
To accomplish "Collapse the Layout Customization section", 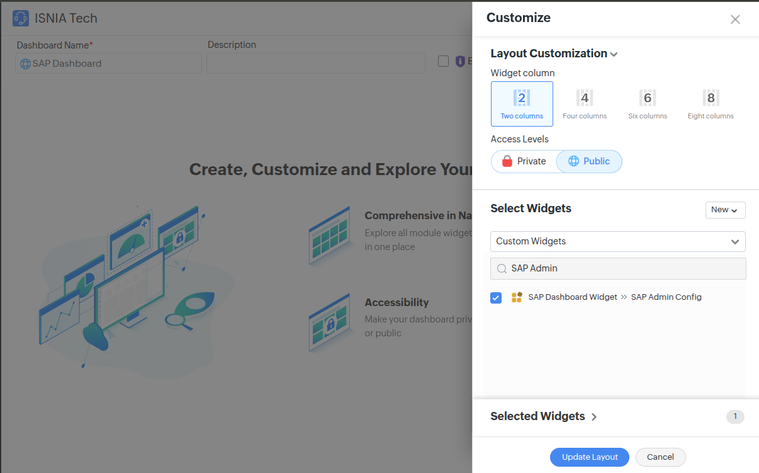I will tap(614, 54).
